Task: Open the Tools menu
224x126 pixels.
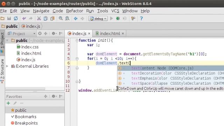Action: click(x=103, y=11)
